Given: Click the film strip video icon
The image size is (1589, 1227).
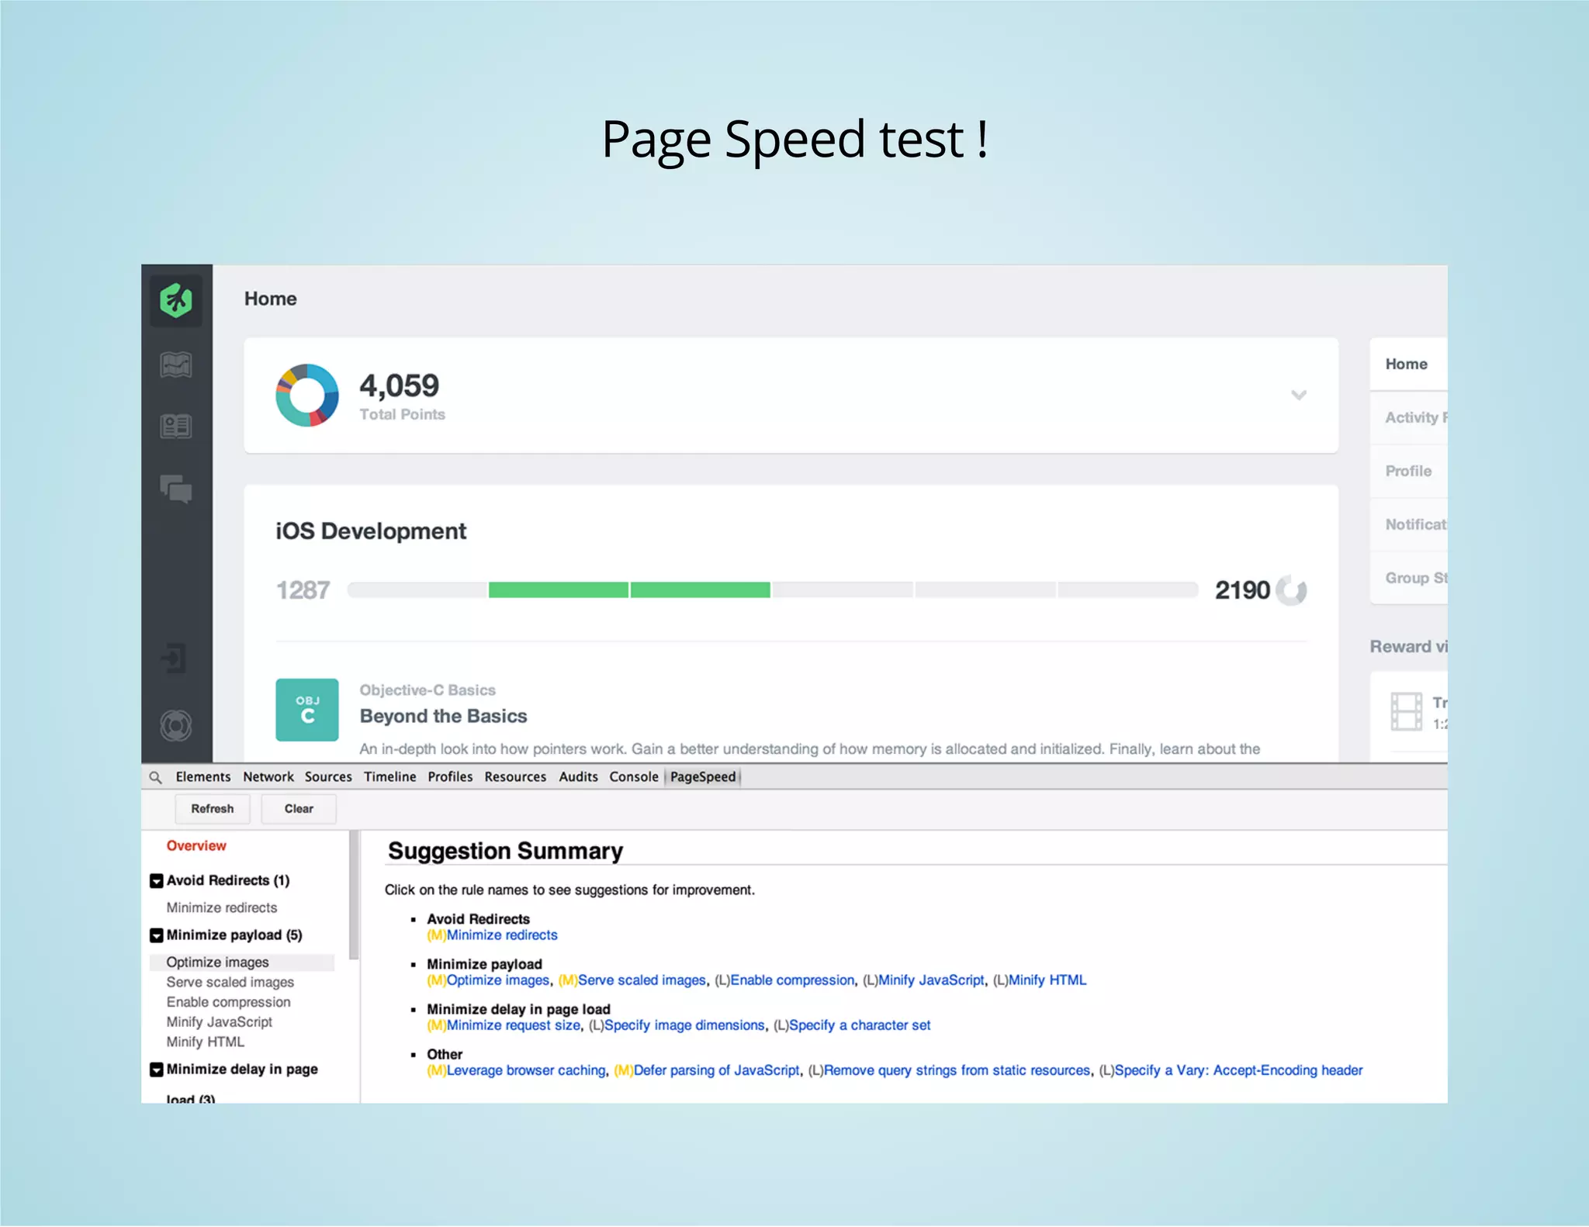Looking at the screenshot, I should [x=1406, y=711].
